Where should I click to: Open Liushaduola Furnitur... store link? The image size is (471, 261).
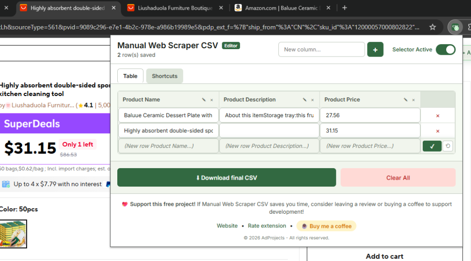(x=43, y=105)
